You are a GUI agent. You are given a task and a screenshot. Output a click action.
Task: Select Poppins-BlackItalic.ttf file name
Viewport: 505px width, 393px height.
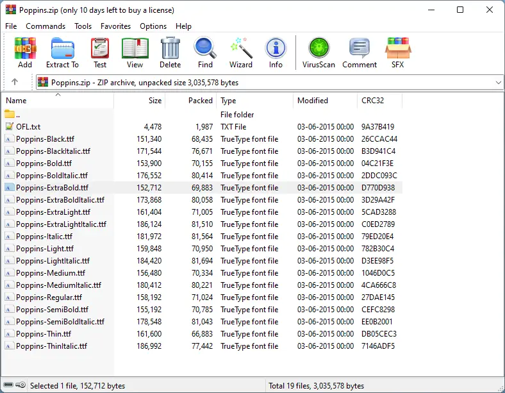[53, 151]
